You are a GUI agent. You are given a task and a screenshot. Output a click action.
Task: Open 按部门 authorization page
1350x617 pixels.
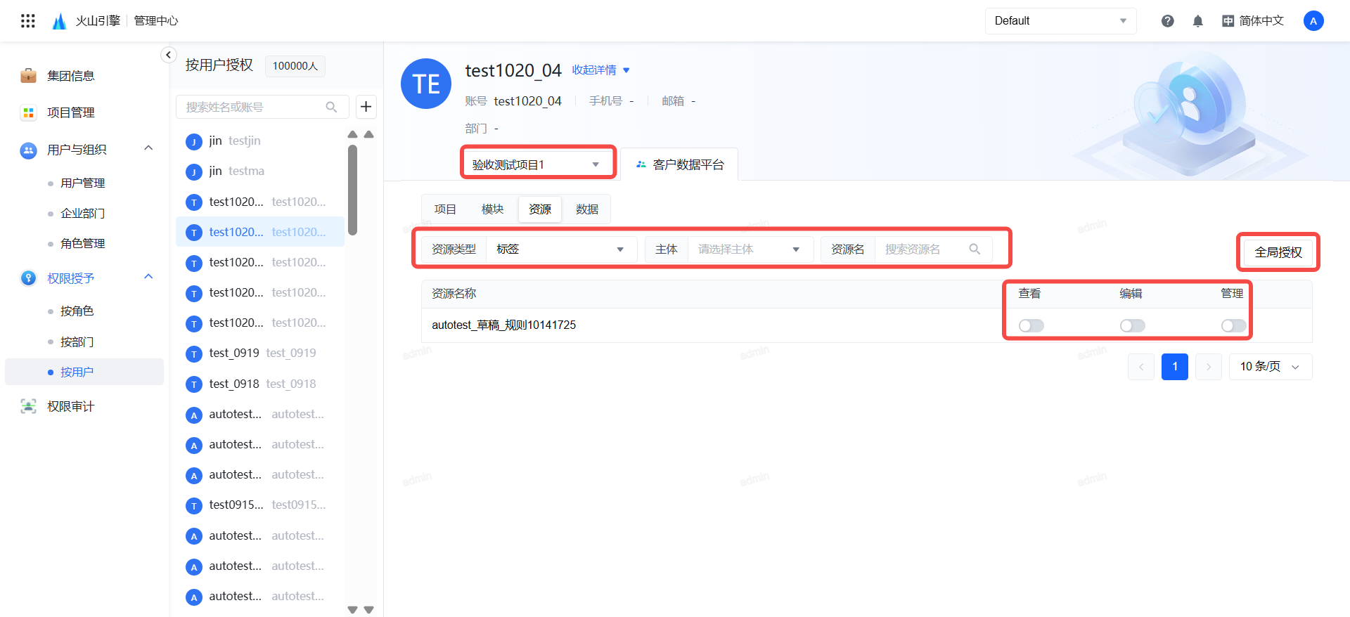(x=77, y=342)
